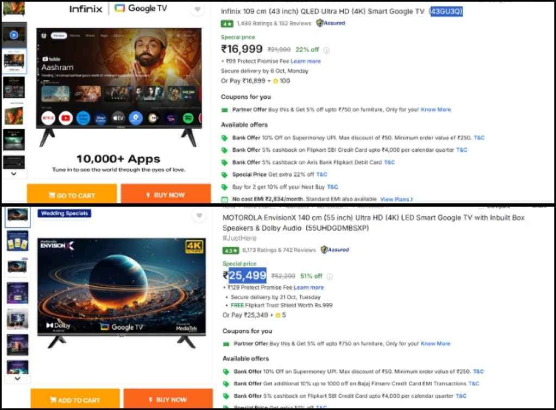Open T&C for Supermoney UPI offer on the Infinix listing

pyautogui.click(x=479, y=138)
